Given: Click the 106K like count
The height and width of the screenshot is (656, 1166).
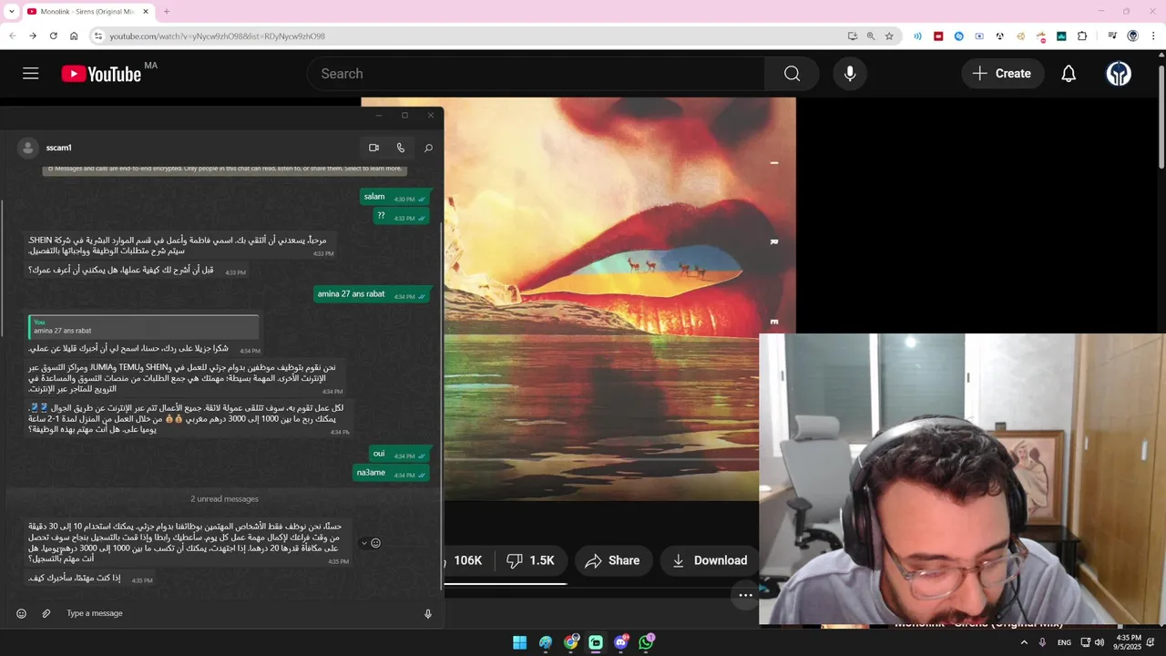Looking at the screenshot, I should tap(467, 560).
